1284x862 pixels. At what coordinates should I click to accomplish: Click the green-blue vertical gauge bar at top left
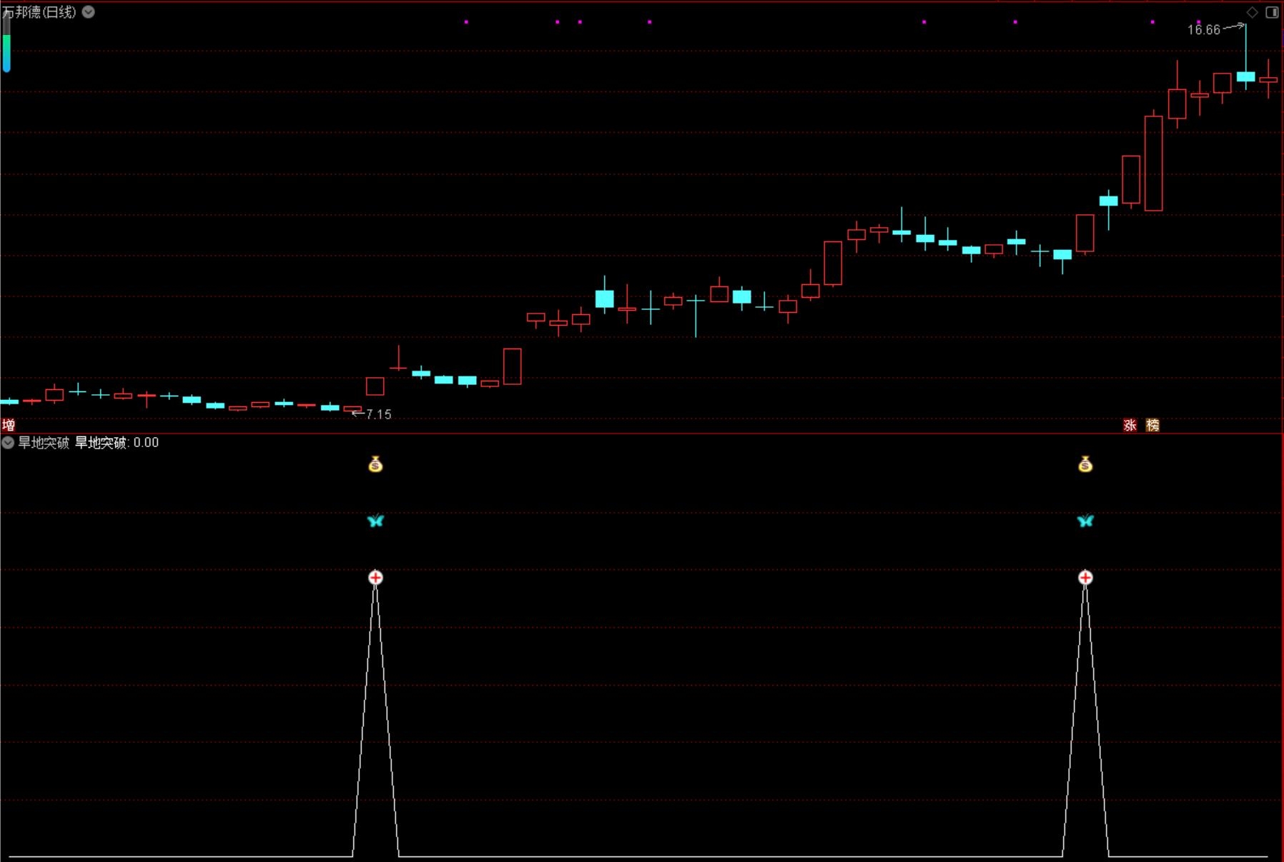[6, 43]
